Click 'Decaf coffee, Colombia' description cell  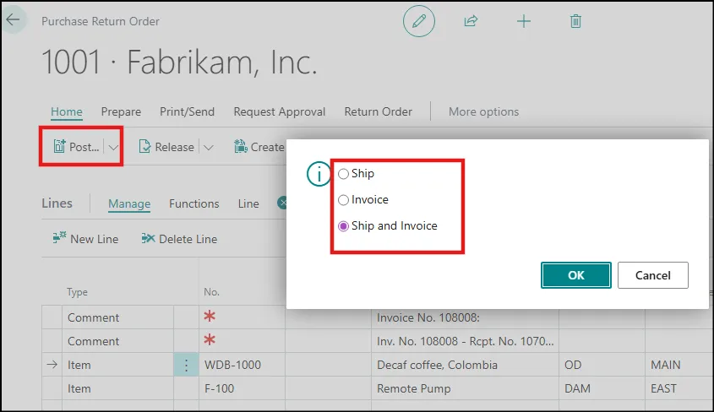[465, 365]
